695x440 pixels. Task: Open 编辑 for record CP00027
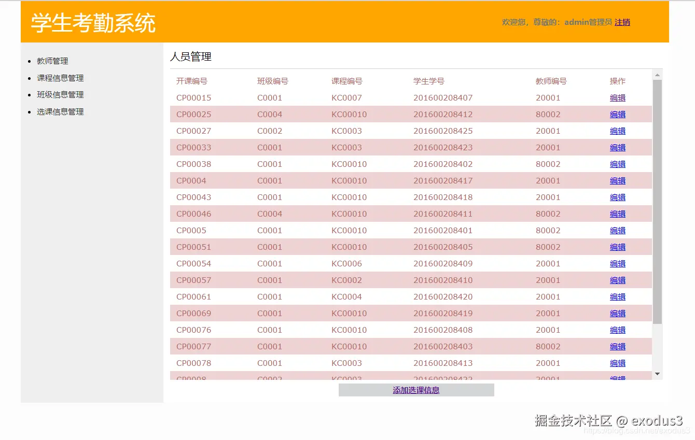[618, 131]
